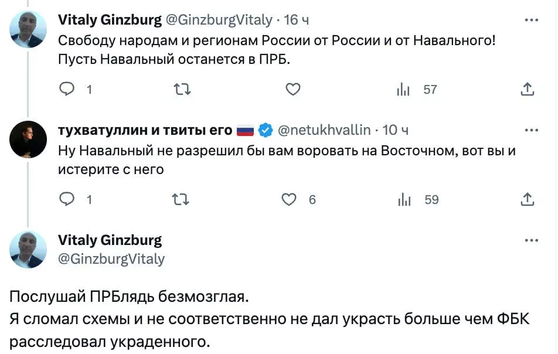Screen dimensions: 558x354
Task: Click the retweet icon under Vitaly's first tweet
Action: coord(182,89)
